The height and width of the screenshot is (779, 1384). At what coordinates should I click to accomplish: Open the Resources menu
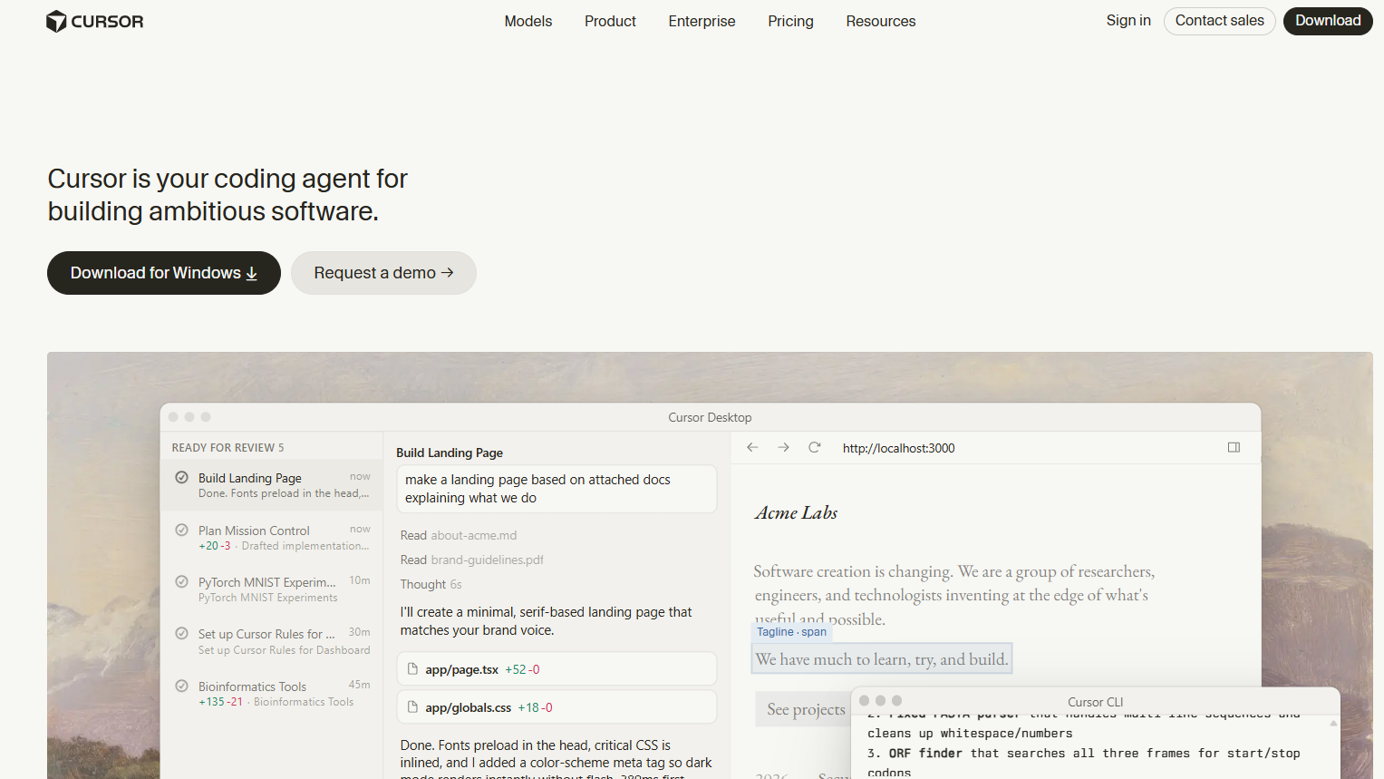881,21
